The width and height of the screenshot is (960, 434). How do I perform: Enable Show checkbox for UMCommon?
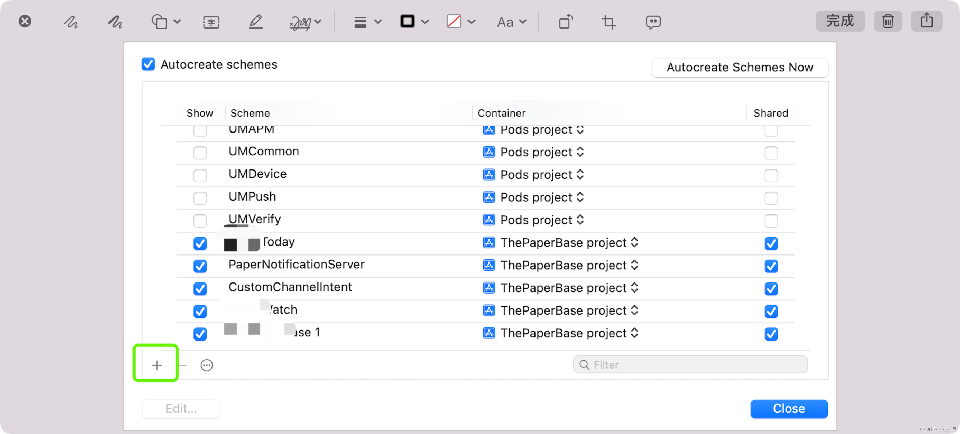(x=200, y=153)
